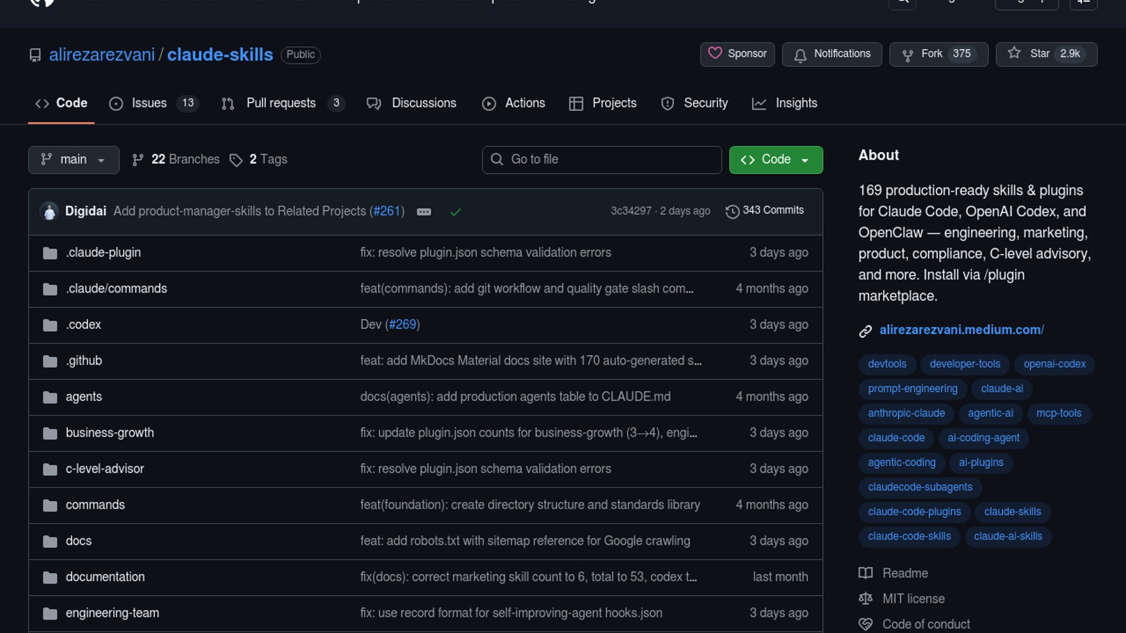Open the main branch dropdown
The image size is (1126, 633).
(x=73, y=159)
